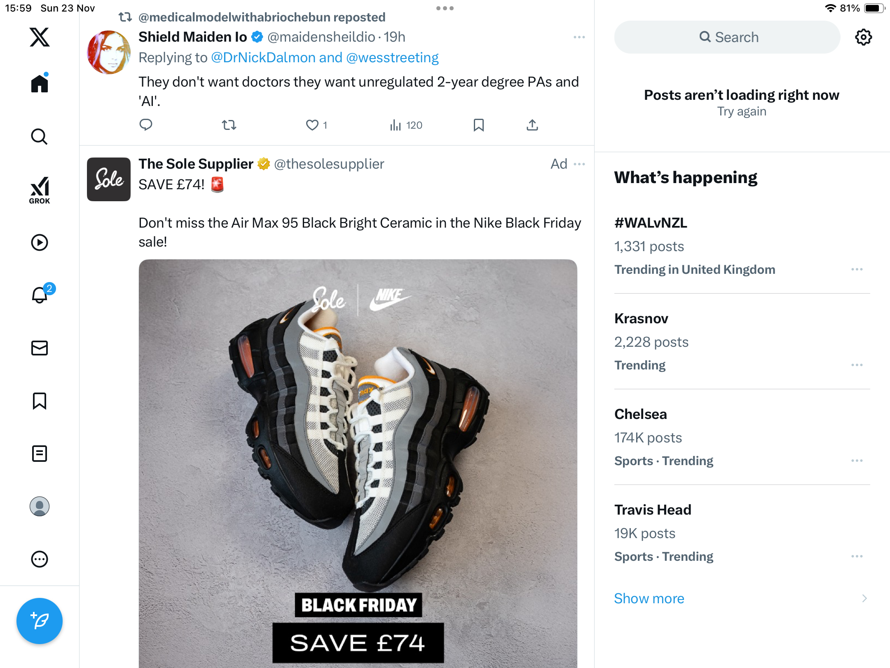This screenshot has height=668, width=890.
Task: Bookmark Shield Maiden Io's post
Action: (478, 125)
